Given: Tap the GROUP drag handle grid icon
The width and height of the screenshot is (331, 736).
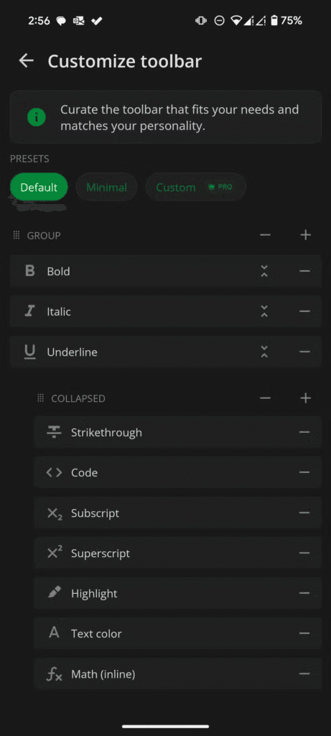Looking at the screenshot, I should [17, 235].
